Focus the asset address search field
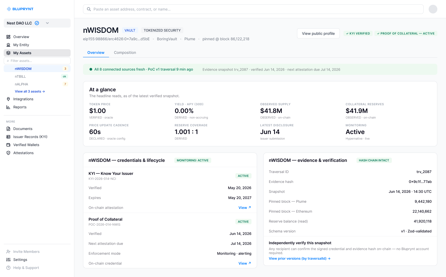Screen dimensions: 446x277 (x=253, y=9)
